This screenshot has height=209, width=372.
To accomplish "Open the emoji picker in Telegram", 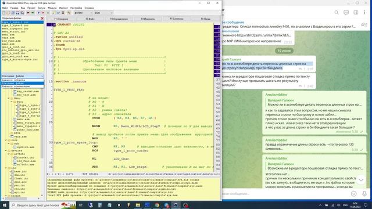I will click(353, 193).
